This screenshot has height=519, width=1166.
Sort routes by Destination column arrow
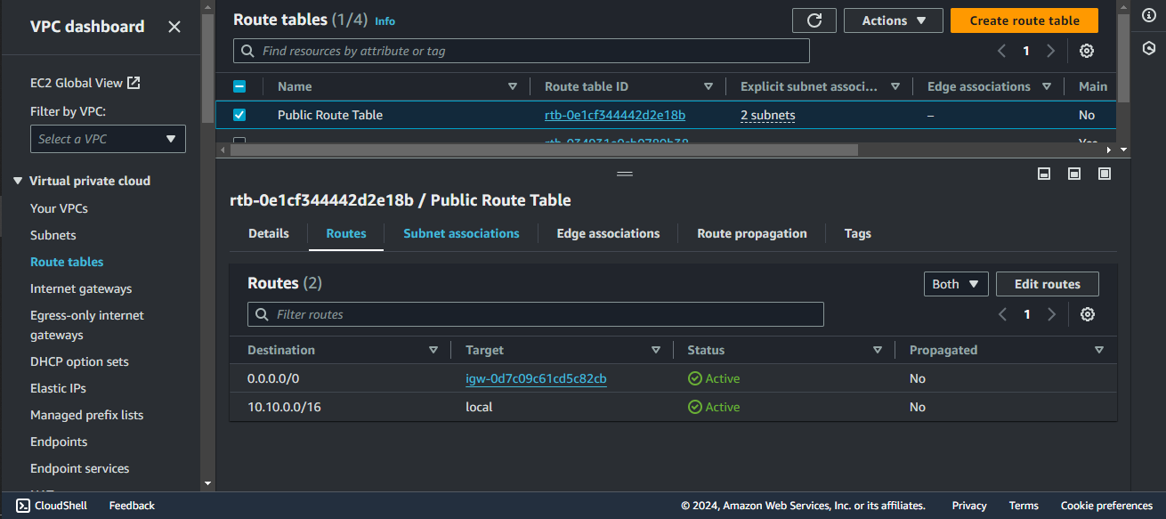point(433,350)
